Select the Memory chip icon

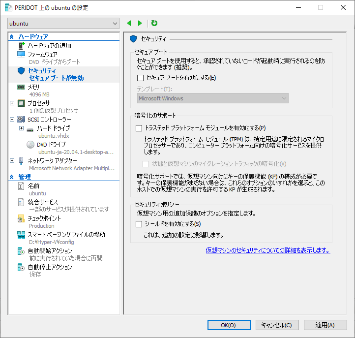pyautogui.click(x=21, y=87)
